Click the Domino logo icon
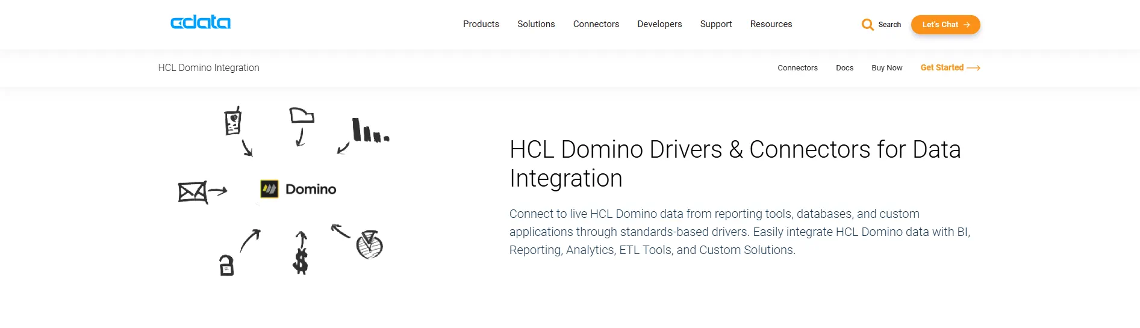The height and width of the screenshot is (328, 1140). (x=269, y=189)
